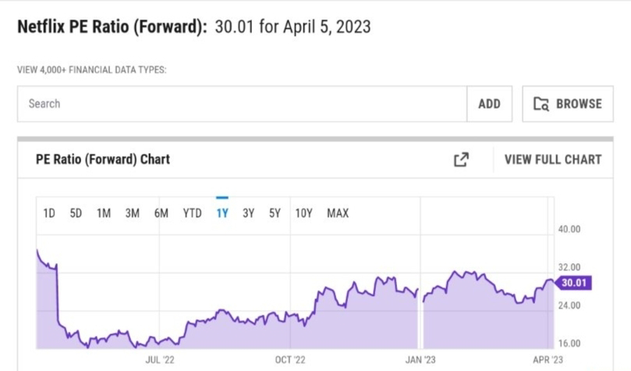631x371 pixels.
Task: Click the ADD button
Action: click(x=489, y=104)
